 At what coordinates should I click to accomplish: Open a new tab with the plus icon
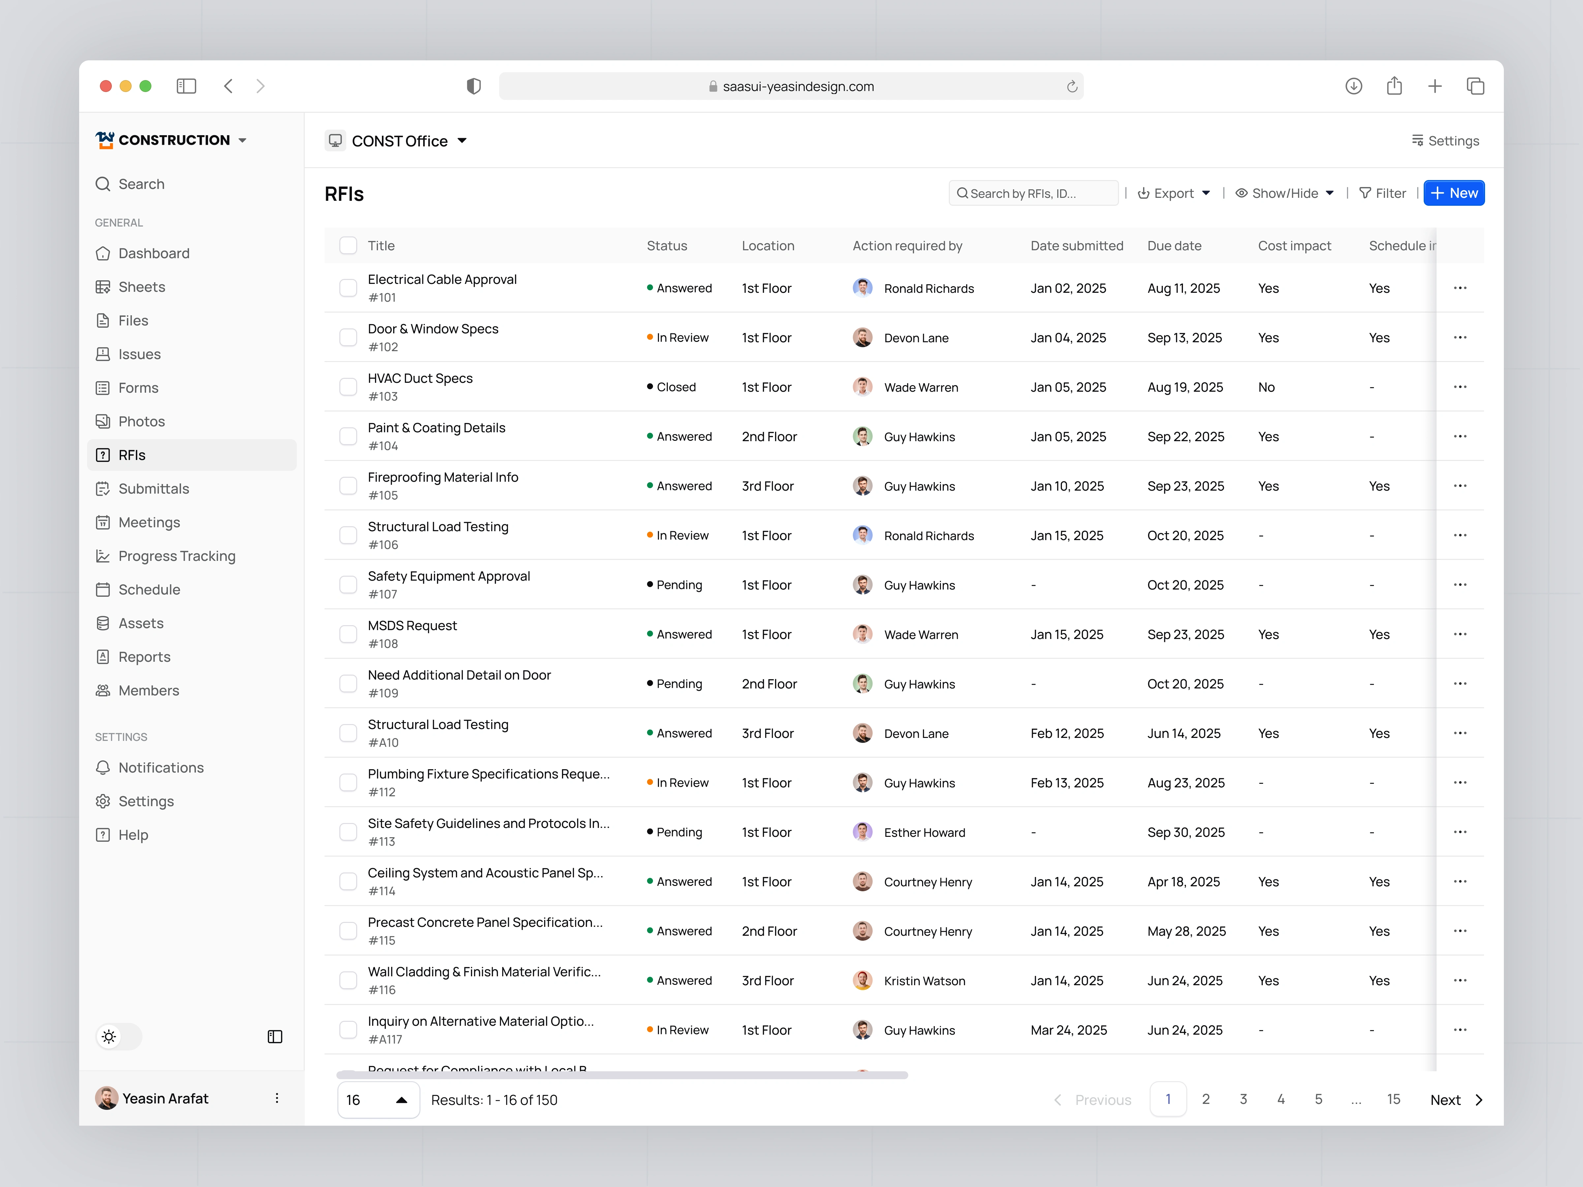coord(1435,87)
